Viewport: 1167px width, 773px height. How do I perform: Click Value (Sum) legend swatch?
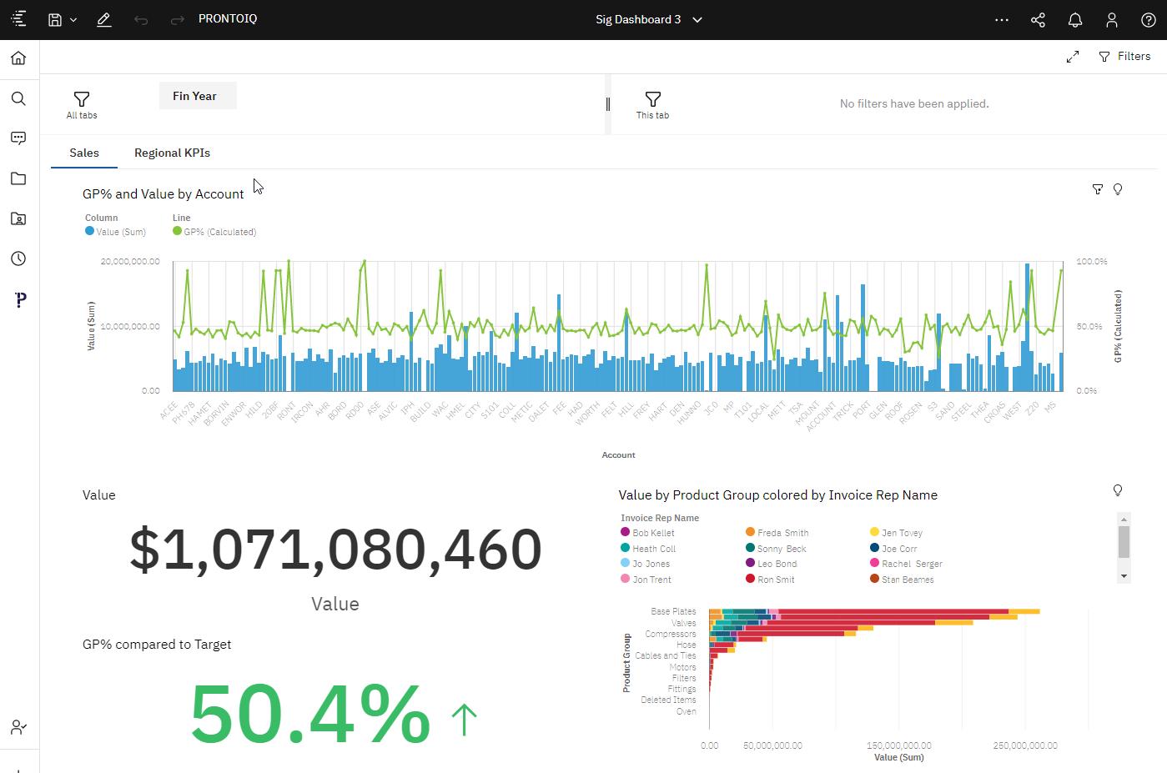[x=89, y=231]
